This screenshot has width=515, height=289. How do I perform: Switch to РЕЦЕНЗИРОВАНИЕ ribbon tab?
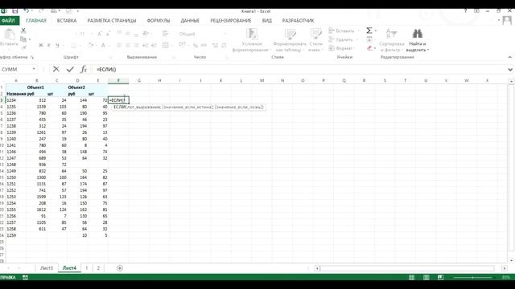coord(231,20)
